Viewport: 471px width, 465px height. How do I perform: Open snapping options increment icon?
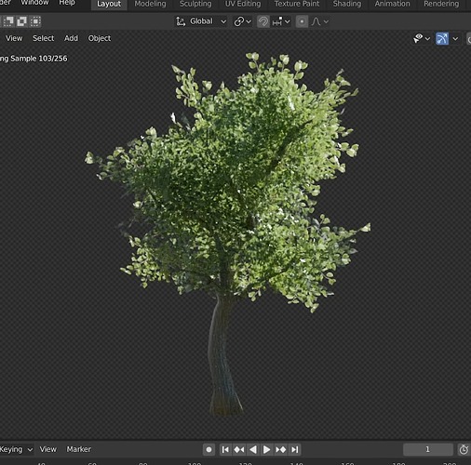click(x=281, y=21)
